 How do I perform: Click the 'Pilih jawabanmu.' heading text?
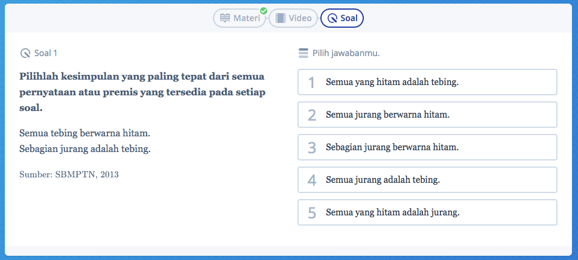pyautogui.click(x=346, y=53)
